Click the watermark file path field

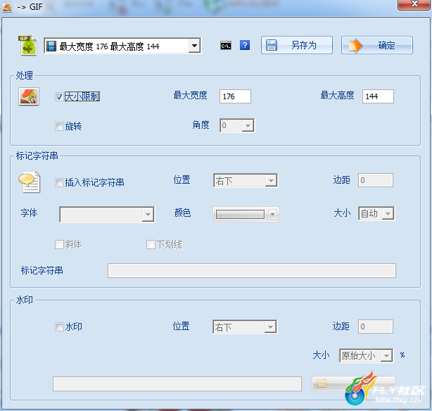[x=177, y=384]
